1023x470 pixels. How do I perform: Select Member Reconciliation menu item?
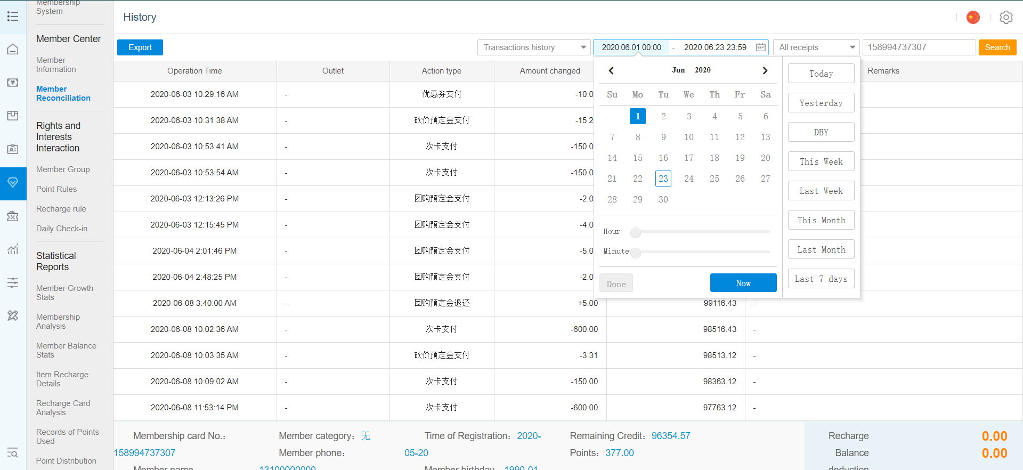point(63,93)
